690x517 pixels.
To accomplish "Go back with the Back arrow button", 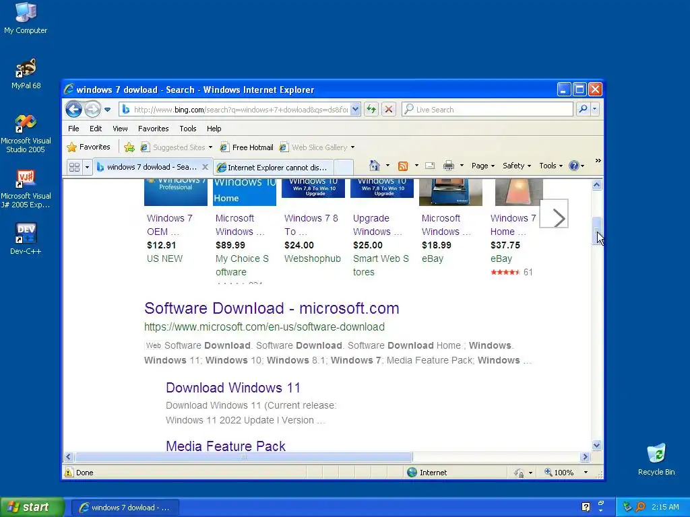I will click(74, 109).
